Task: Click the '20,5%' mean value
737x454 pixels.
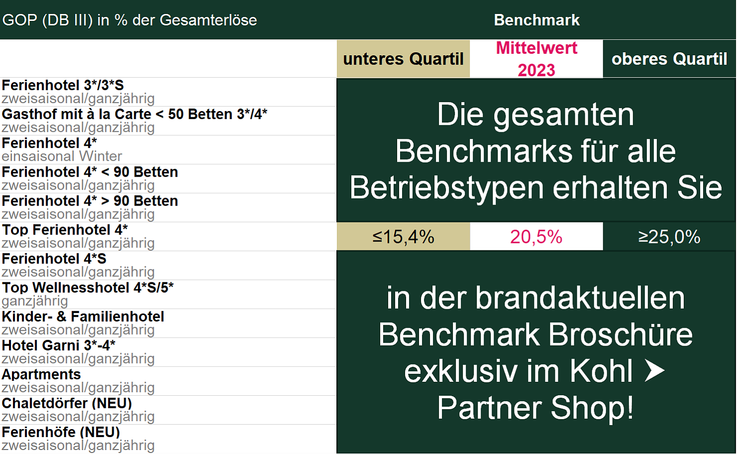Action: 536,236
